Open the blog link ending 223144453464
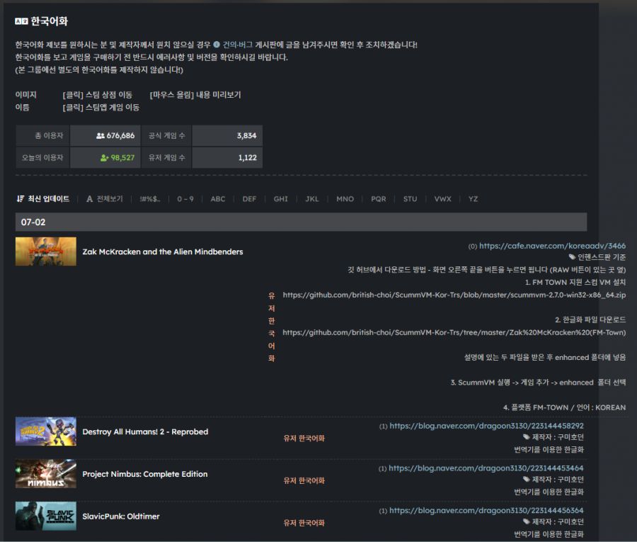 [486, 468]
